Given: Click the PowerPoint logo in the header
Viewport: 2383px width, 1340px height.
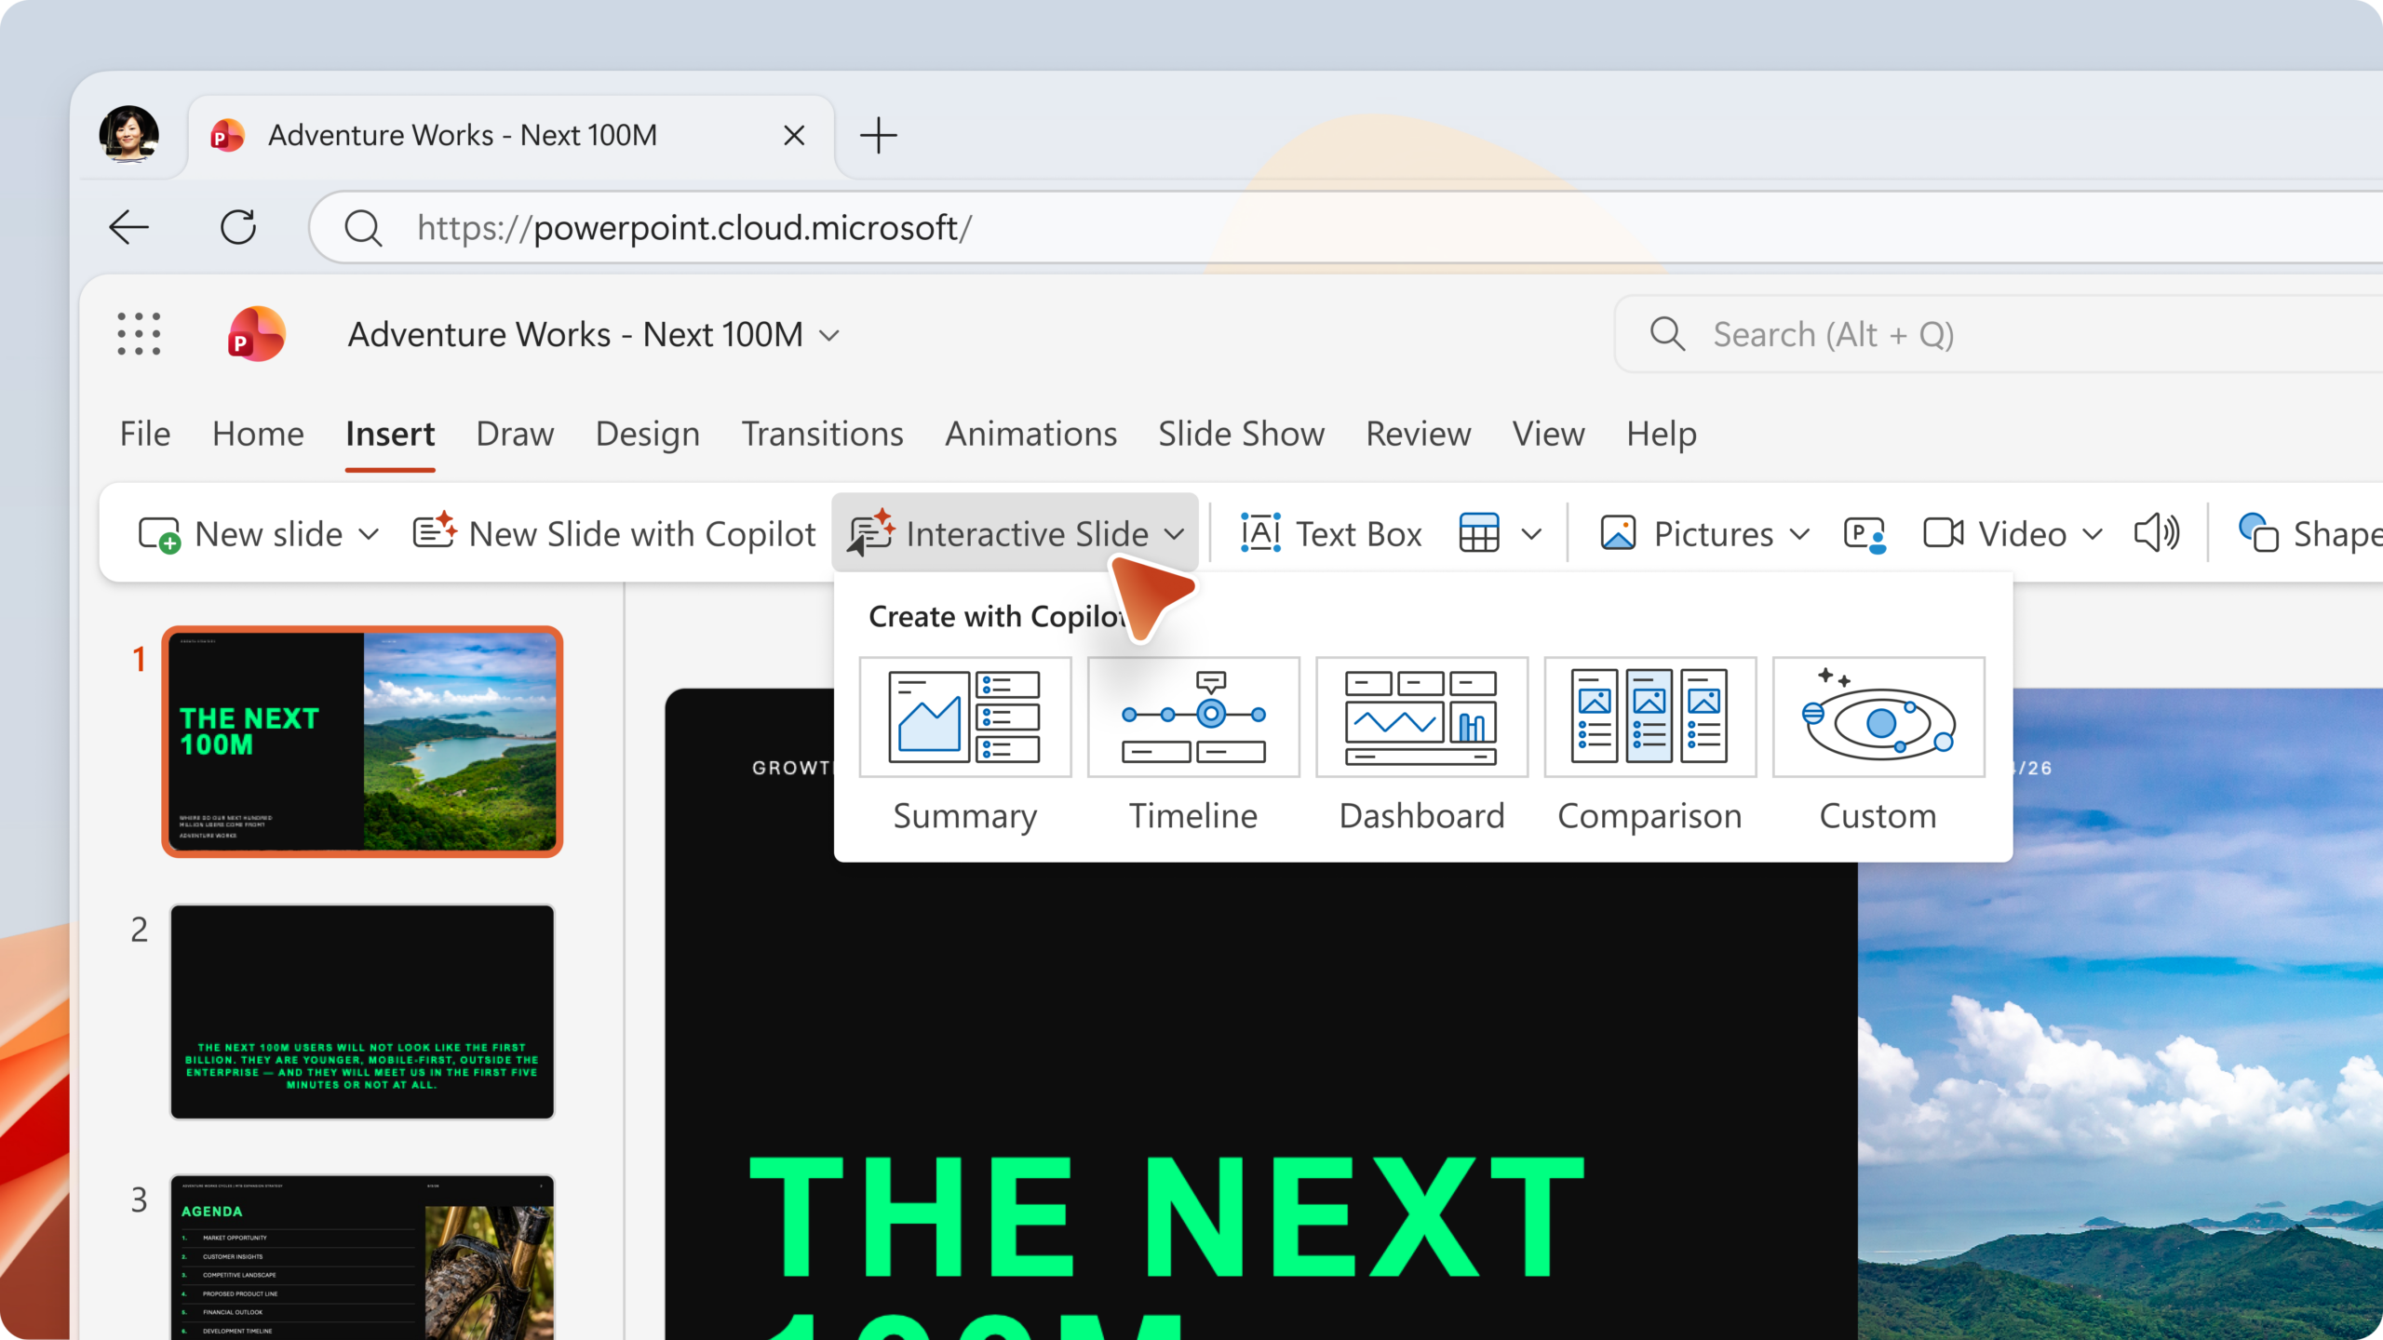Looking at the screenshot, I should 256,334.
